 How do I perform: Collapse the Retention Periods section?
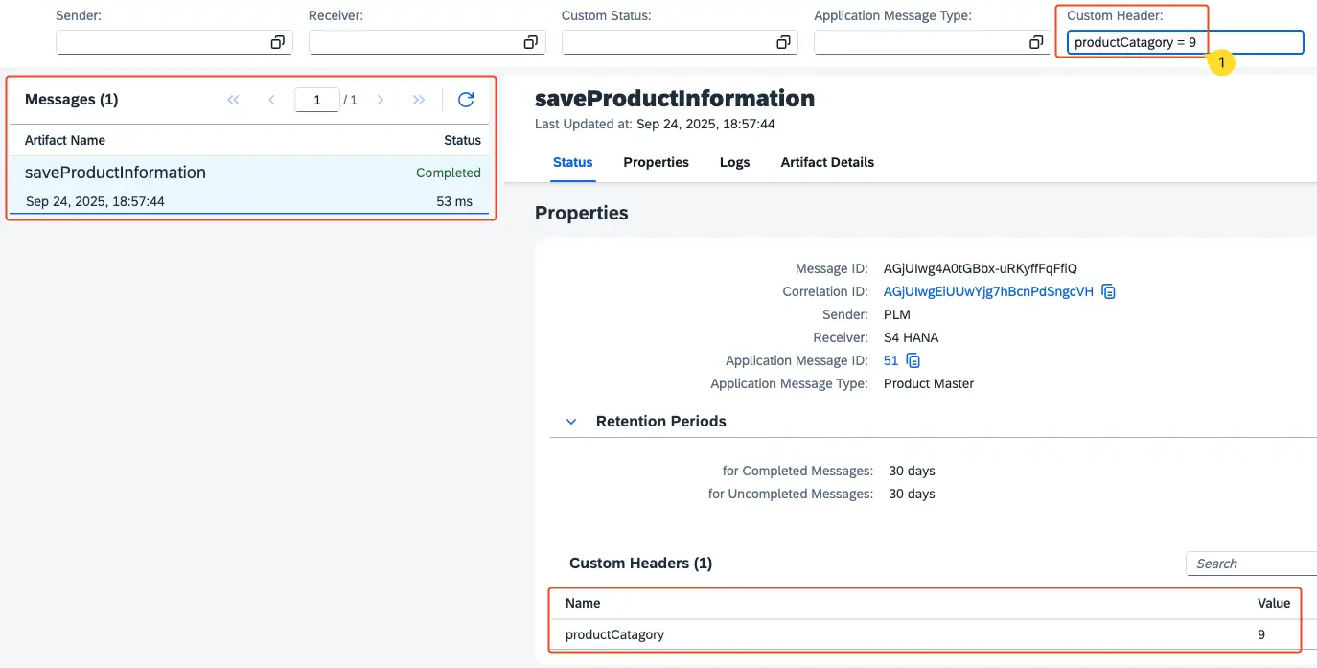click(x=571, y=422)
